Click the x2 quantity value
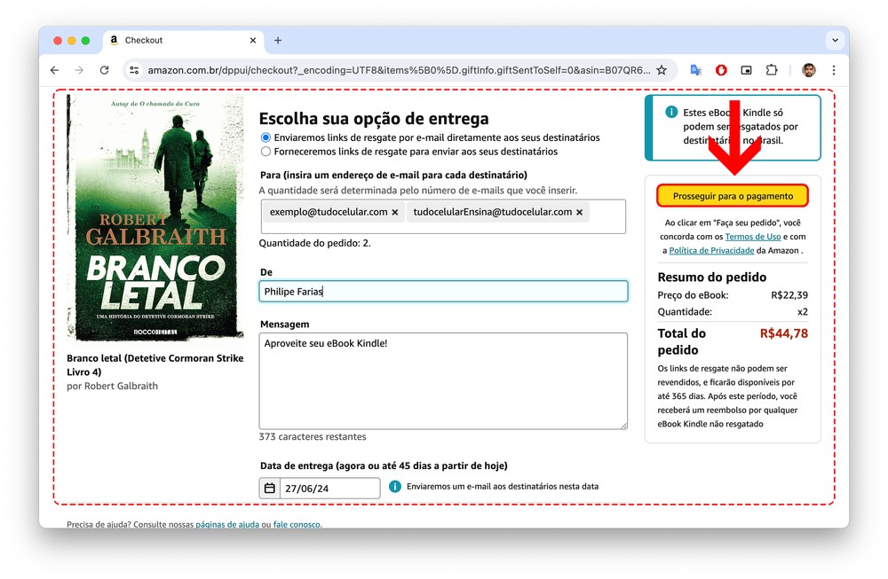 coord(803,311)
